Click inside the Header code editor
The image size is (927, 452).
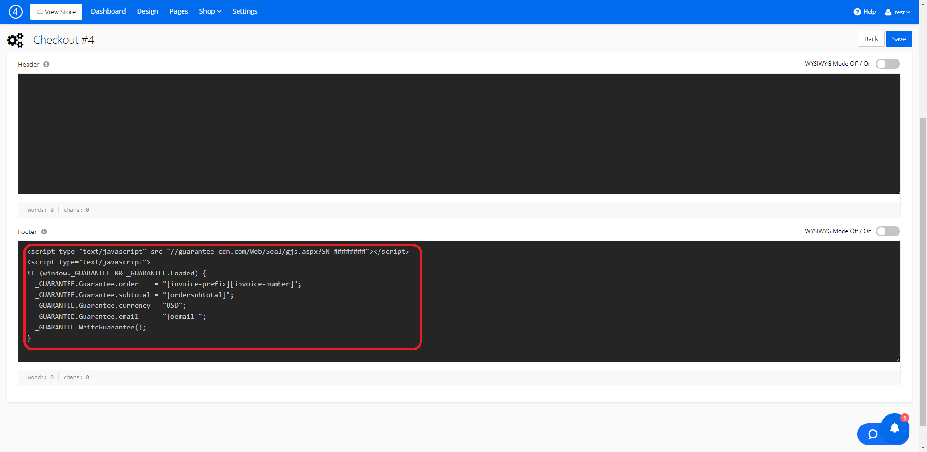(x=459, y=134)
